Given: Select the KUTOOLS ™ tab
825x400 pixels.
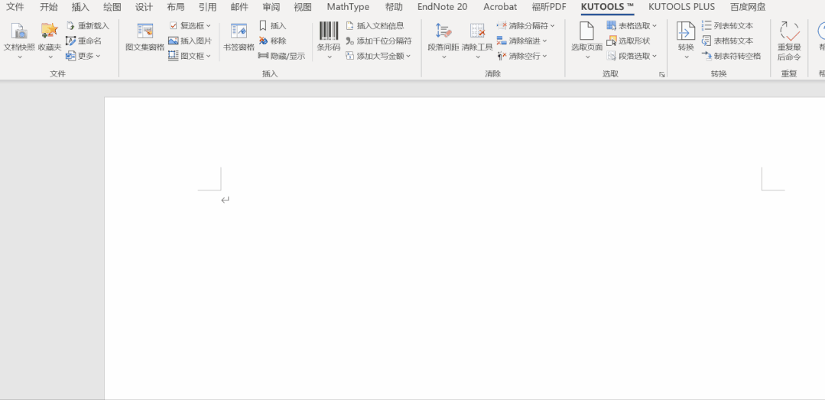Looking at the screenshot, I should coord(607,7).
